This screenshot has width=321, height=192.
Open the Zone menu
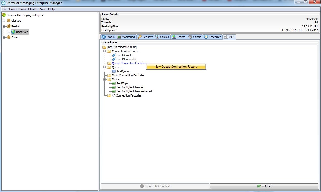coord(43,9)
